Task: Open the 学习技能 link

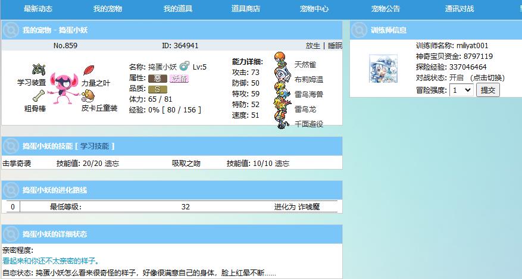Action: click(95, 146)
